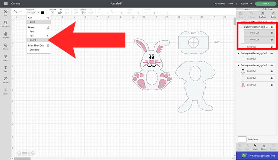The image size is (278, 160).
Task: Click the Flip tool icon
Action: click(90, 13)
